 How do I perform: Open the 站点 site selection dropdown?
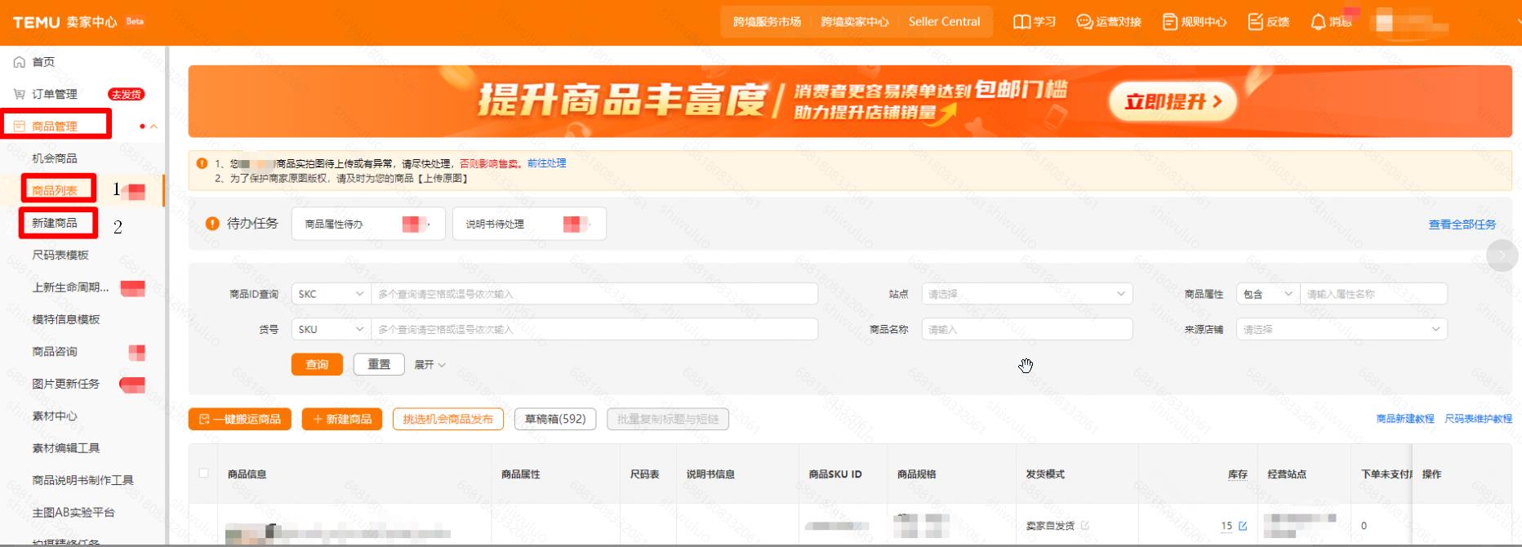(x=1026, y=294)
